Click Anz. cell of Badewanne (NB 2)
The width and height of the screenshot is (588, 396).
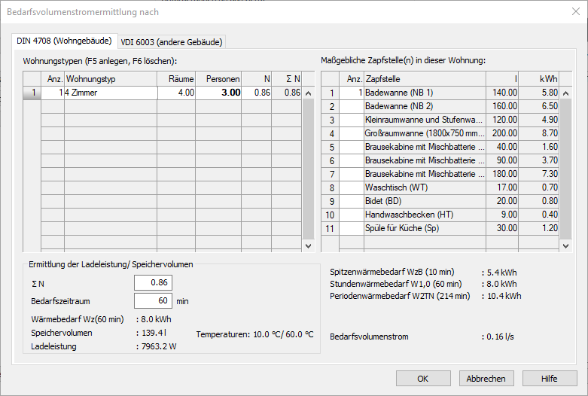point(352,106)
